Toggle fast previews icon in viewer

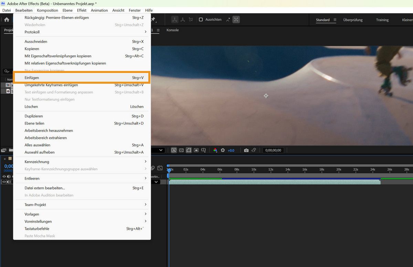[174, 150]
